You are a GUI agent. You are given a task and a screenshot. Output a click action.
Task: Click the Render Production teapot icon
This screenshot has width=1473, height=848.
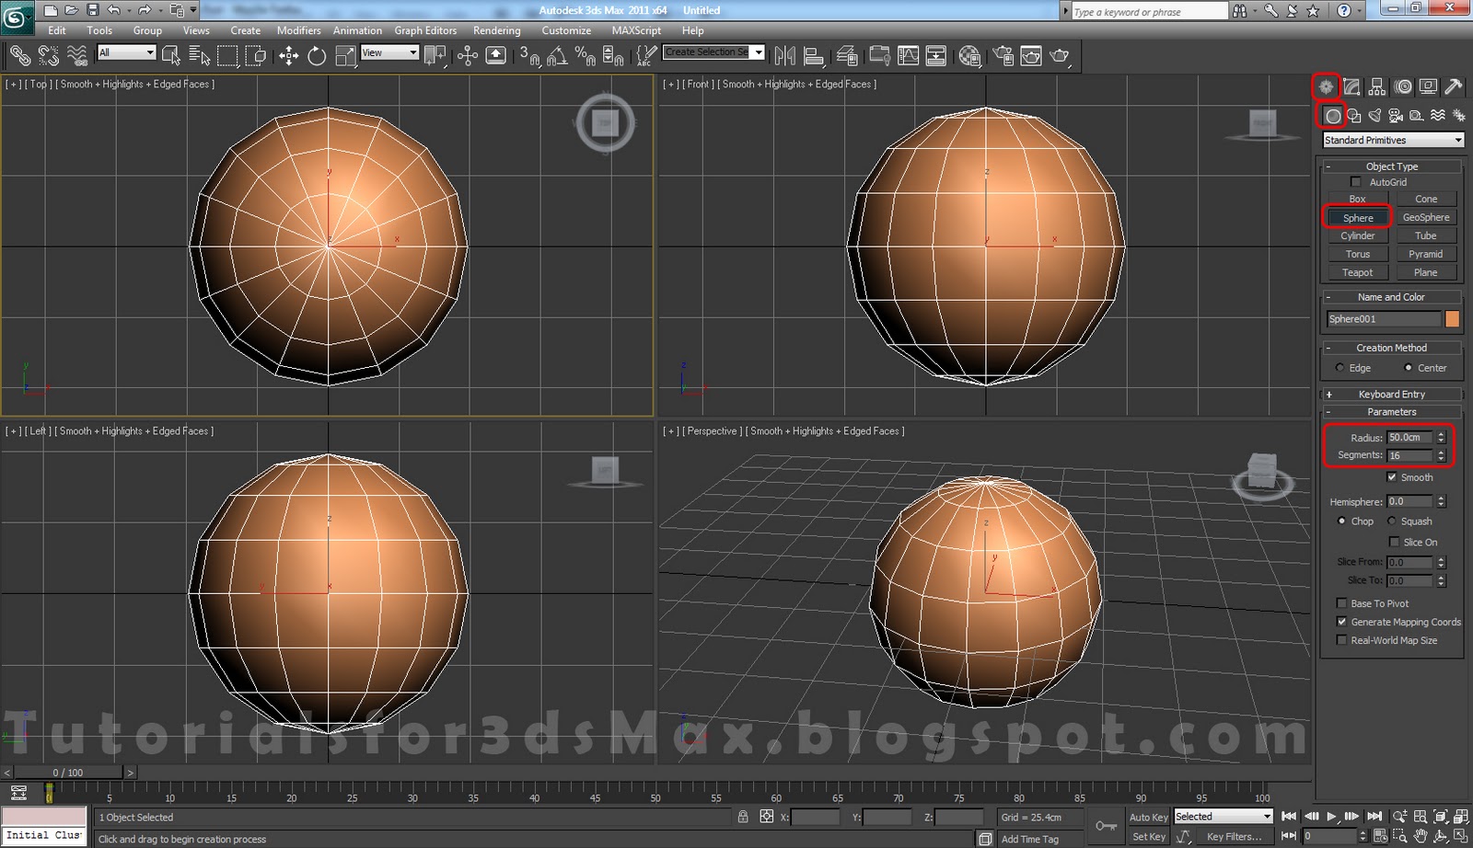[1060, 56]
